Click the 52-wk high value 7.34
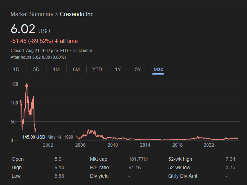 tap(230, 159)
